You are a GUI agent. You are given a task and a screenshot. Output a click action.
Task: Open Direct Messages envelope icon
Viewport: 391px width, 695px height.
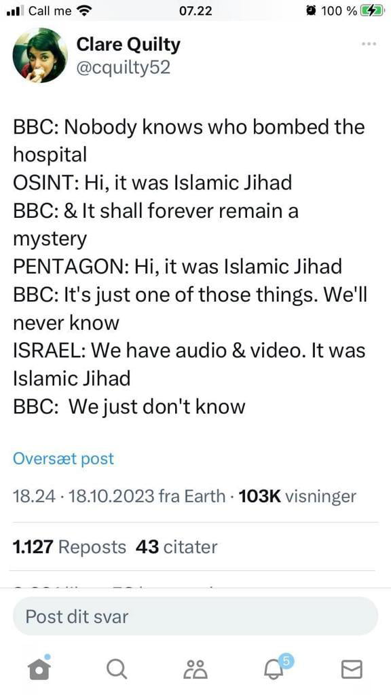point(351,668)
